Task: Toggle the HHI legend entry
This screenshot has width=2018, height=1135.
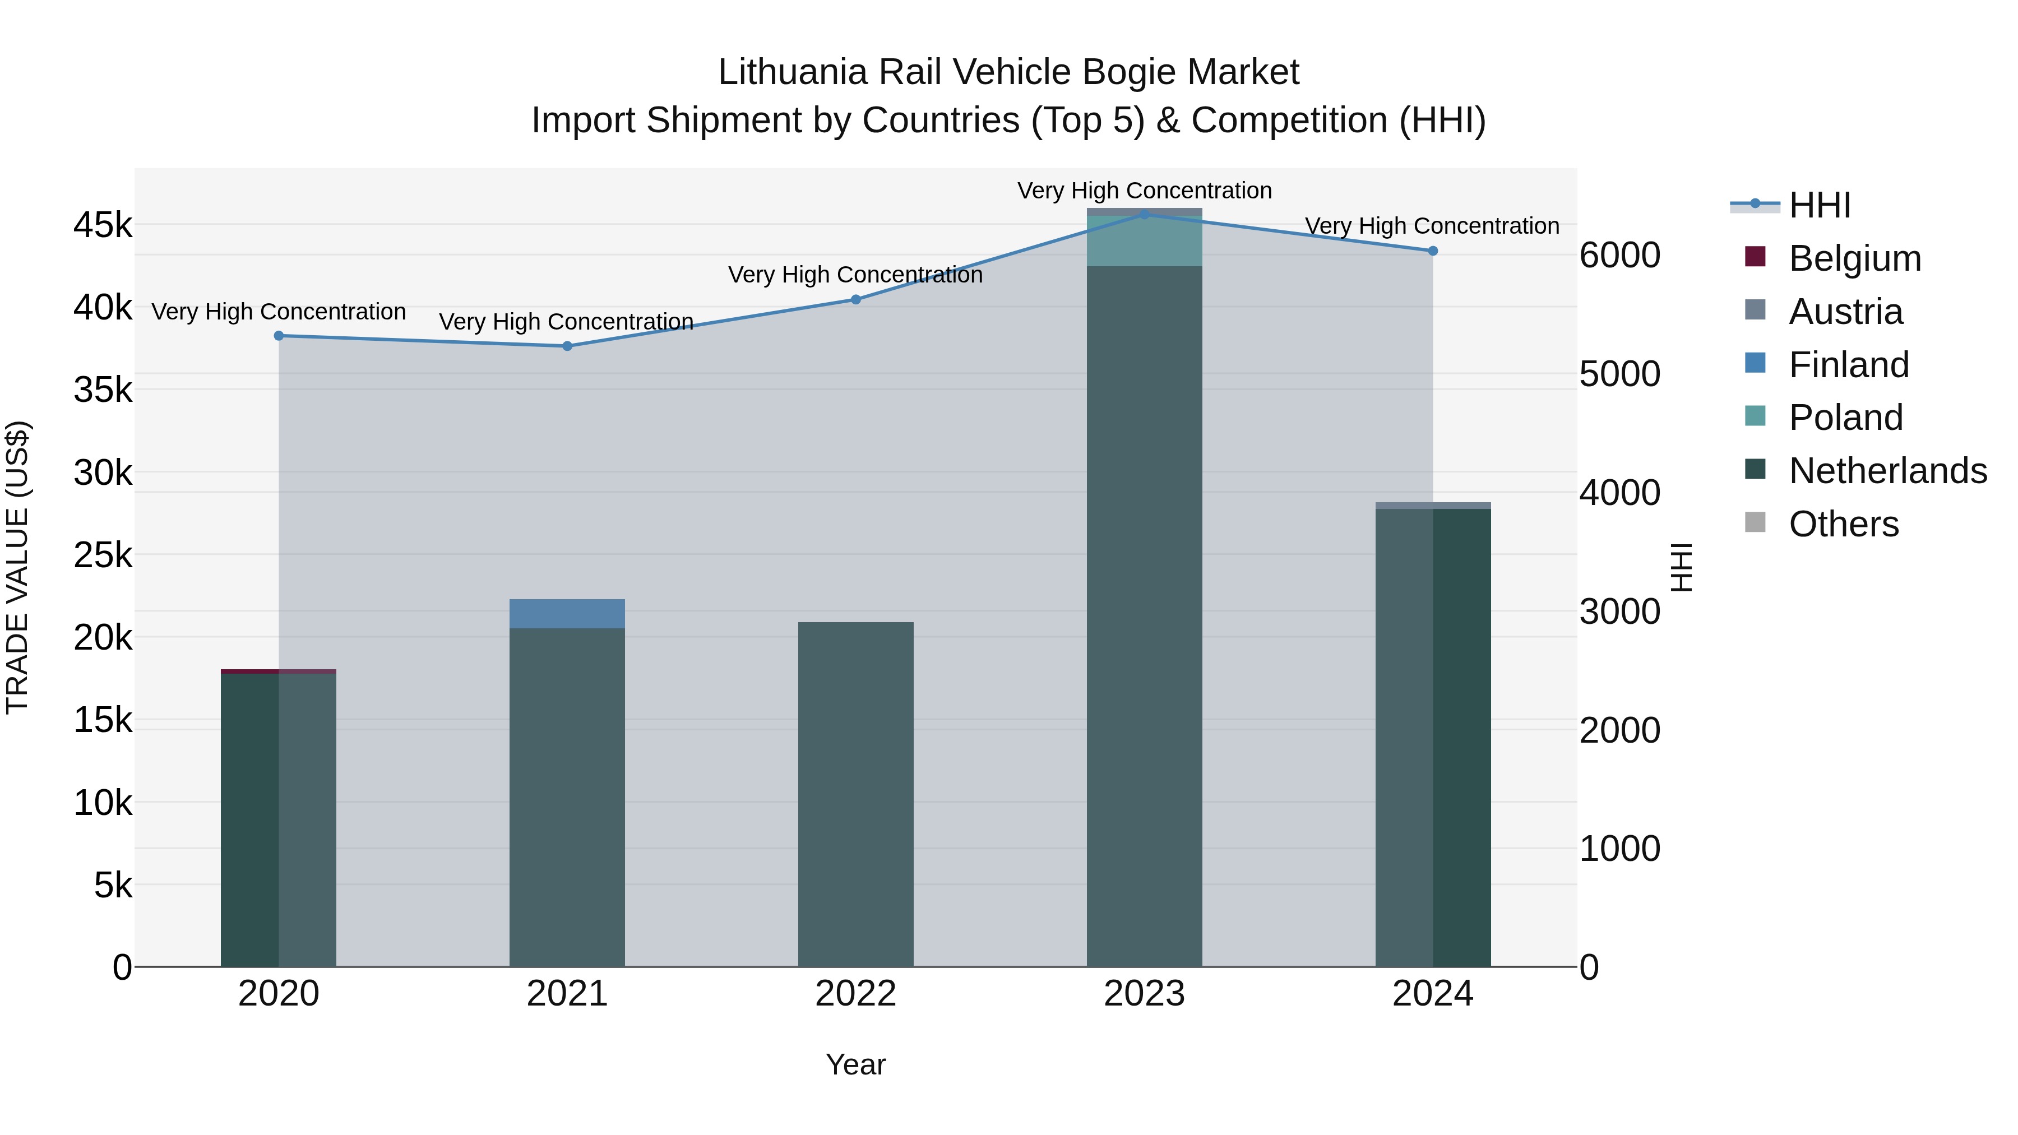Action: tap(1791, 205)
